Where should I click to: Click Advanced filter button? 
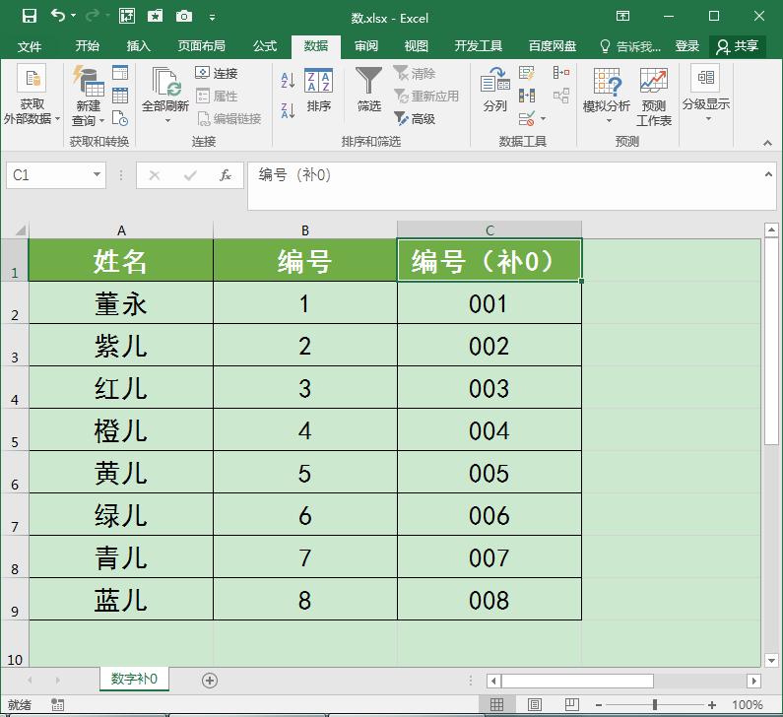coord(415,119)
